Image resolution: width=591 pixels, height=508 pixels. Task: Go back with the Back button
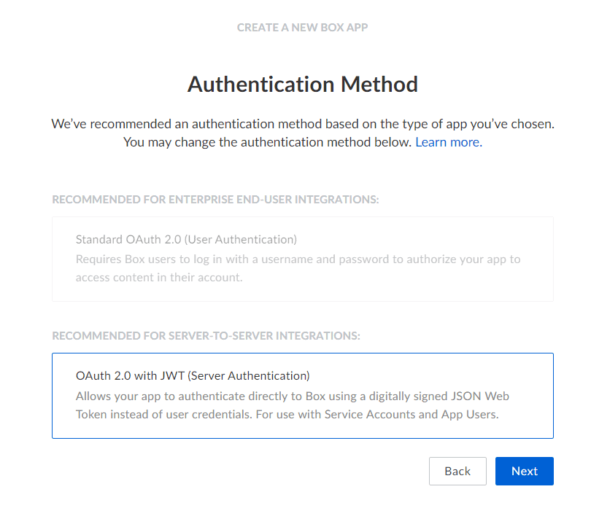(457, 471)
